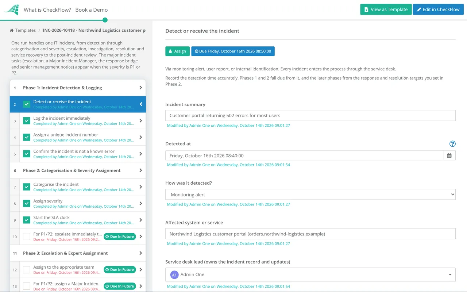Expand Phase 2: Categorisation & Severity Assignment chevron
The height and width of the screenshot is (292, 467).
(x=141, y=170)
